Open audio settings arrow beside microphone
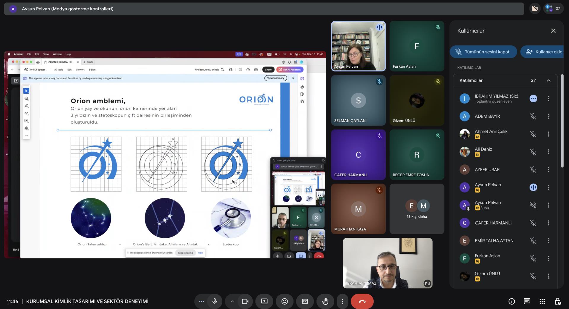This screenshot has height=309, width=569. [x=232, y=301]
